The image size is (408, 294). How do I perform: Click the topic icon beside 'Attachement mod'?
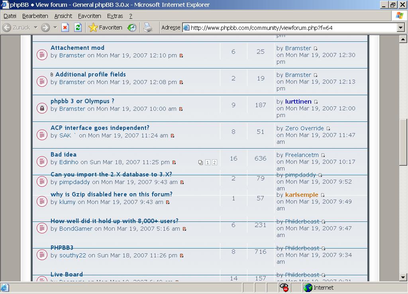click(x=42, y=55)
